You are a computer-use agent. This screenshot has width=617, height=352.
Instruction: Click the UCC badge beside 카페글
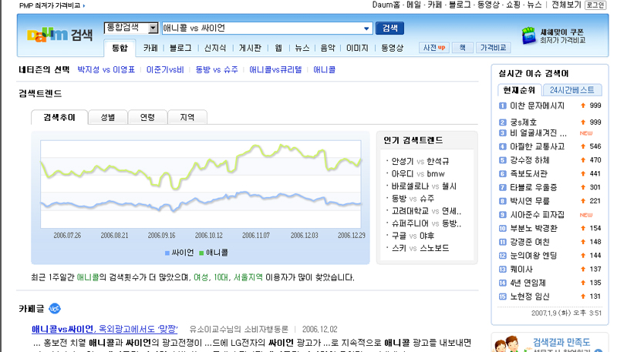(x=55, y=309)
